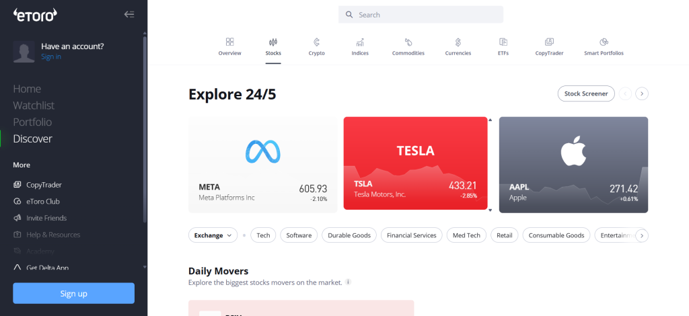Open the META stock card
This screenshot has width=689, height=316.
(263, 165)
